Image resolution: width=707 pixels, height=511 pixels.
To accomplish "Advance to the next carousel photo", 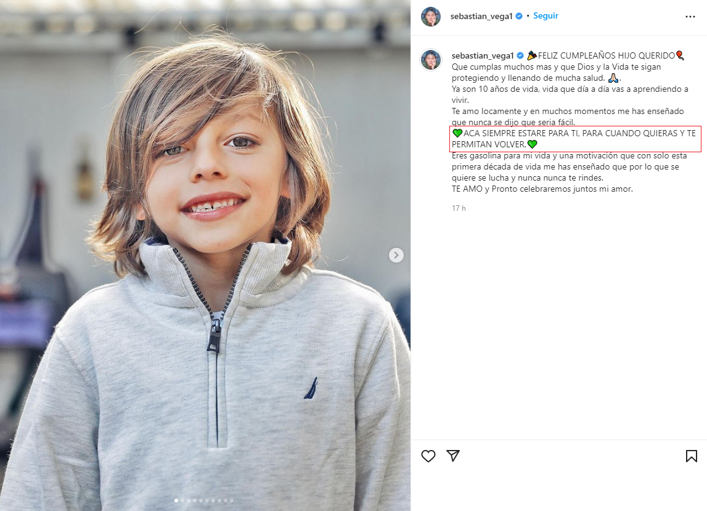I will point(396,255).
